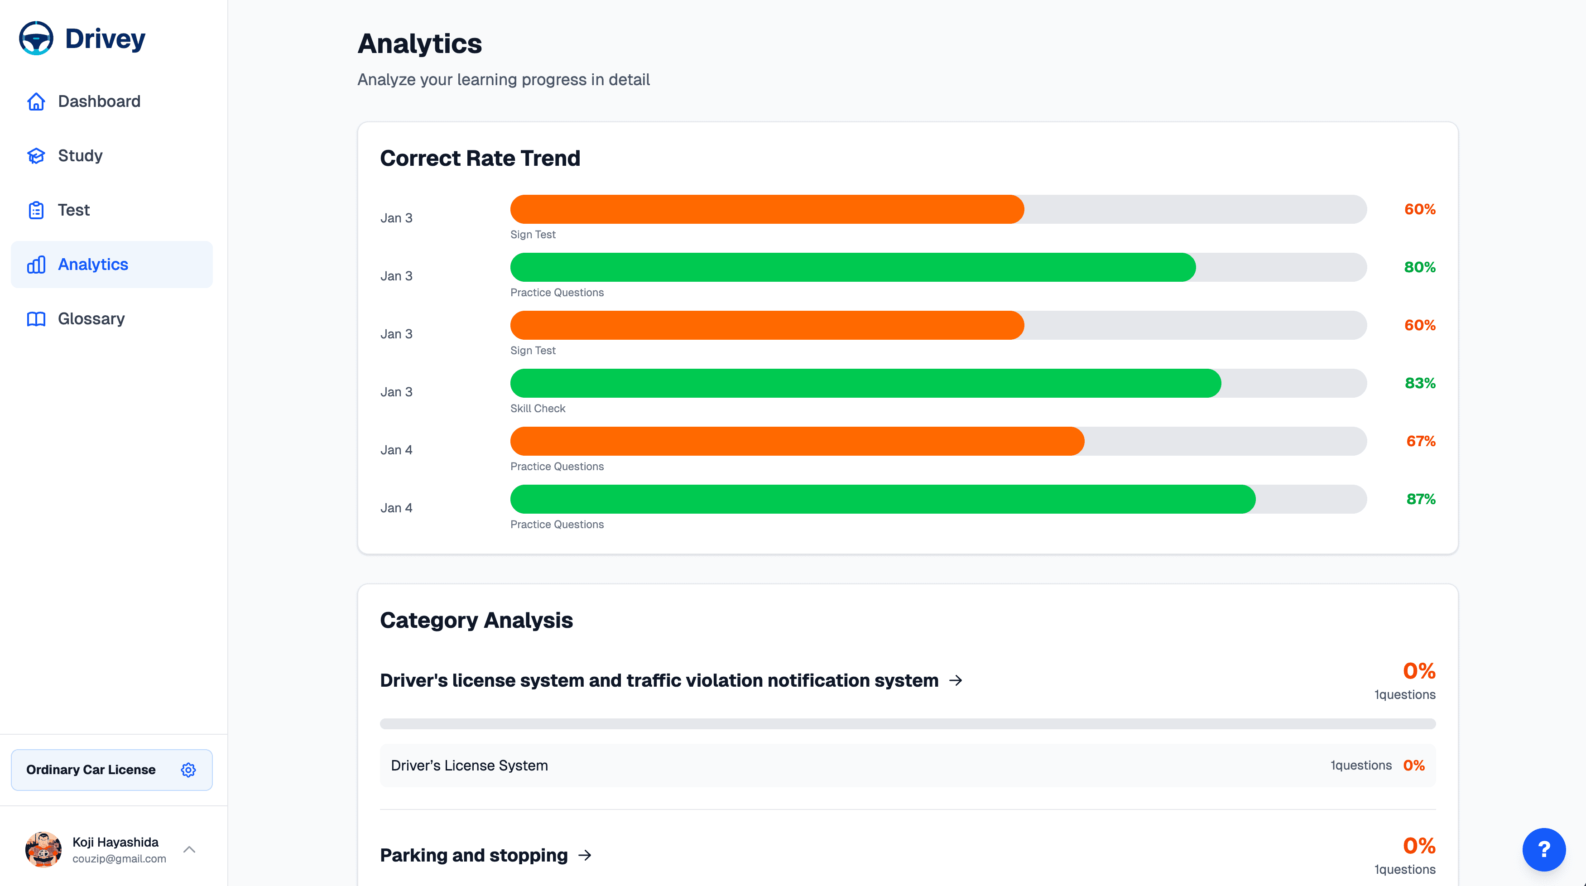Click the Drivey steering wheel logo

pos(36,38)
